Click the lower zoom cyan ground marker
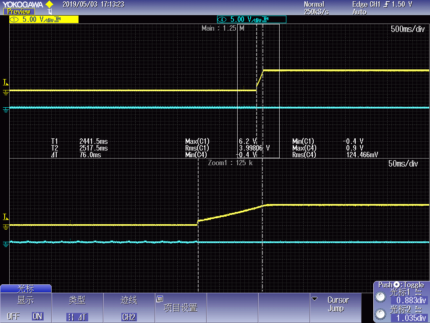Screen dimensions: 430x323 (x=5, y=244)
